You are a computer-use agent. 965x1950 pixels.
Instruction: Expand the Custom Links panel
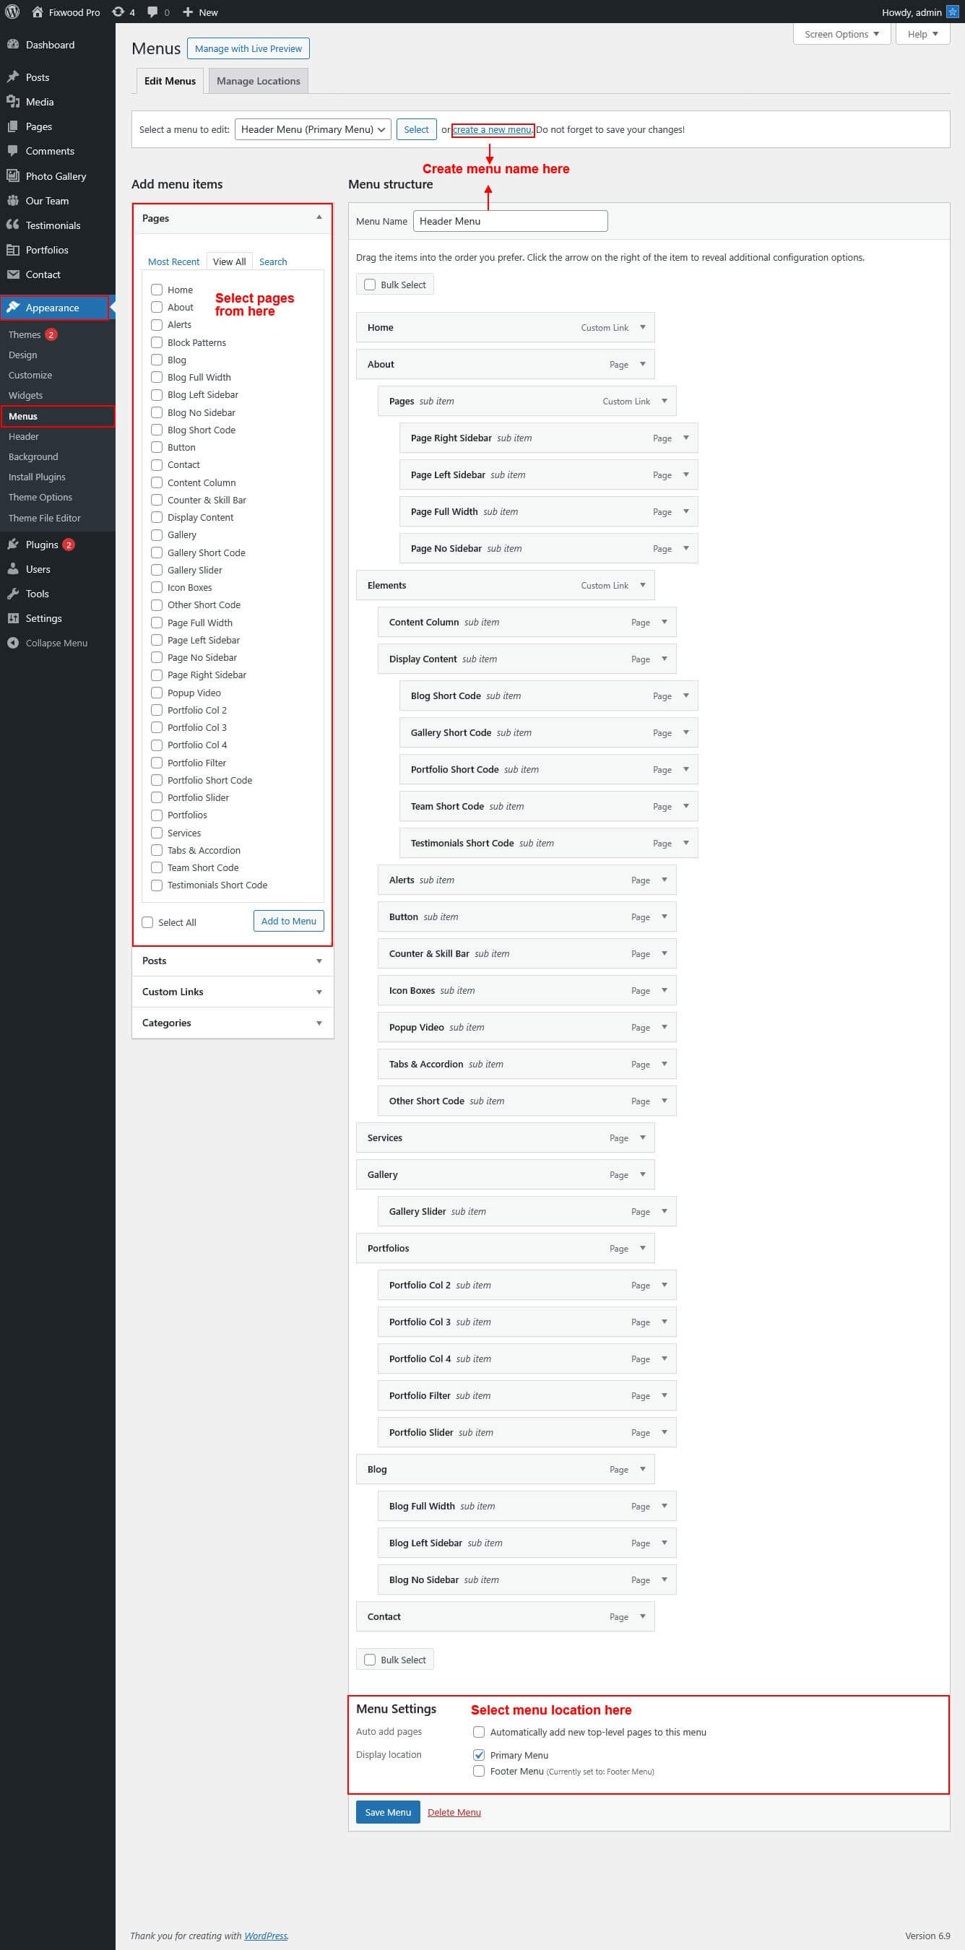coord(319,992)
